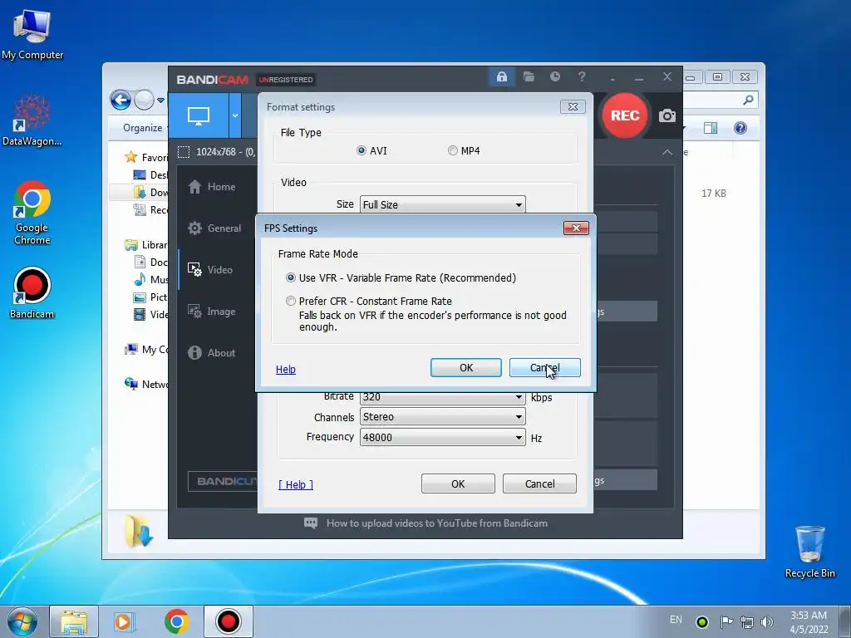Select the MP4 file type
Viewport: 851px width, 638px height.
pyautogui.click(x=464, y=151)
